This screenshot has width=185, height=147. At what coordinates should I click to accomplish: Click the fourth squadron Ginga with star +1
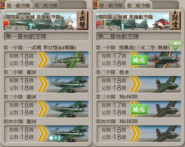(68, 134)
